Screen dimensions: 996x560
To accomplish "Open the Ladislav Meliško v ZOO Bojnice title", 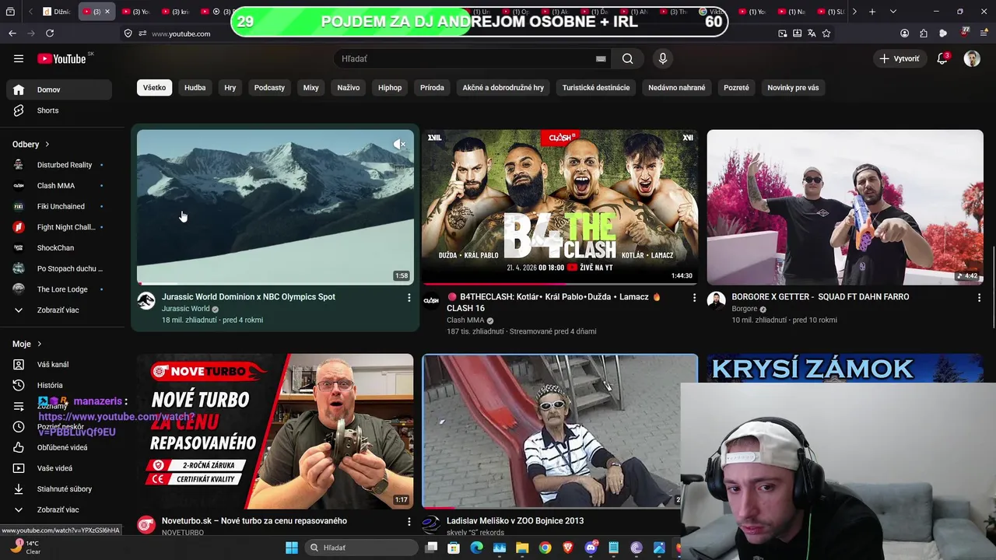I will click(x=515, y=521).
